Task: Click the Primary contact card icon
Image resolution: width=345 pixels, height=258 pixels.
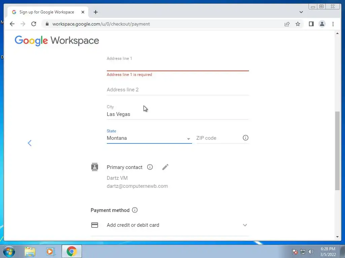Action: 95,167
